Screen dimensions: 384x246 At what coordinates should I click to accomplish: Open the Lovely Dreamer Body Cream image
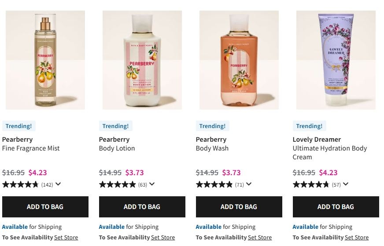336,60
